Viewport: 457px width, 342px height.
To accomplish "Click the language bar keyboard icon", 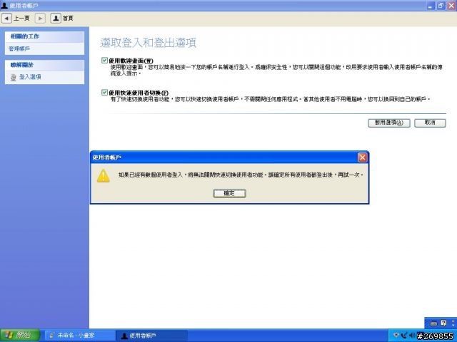I will [x=433, y=323].
